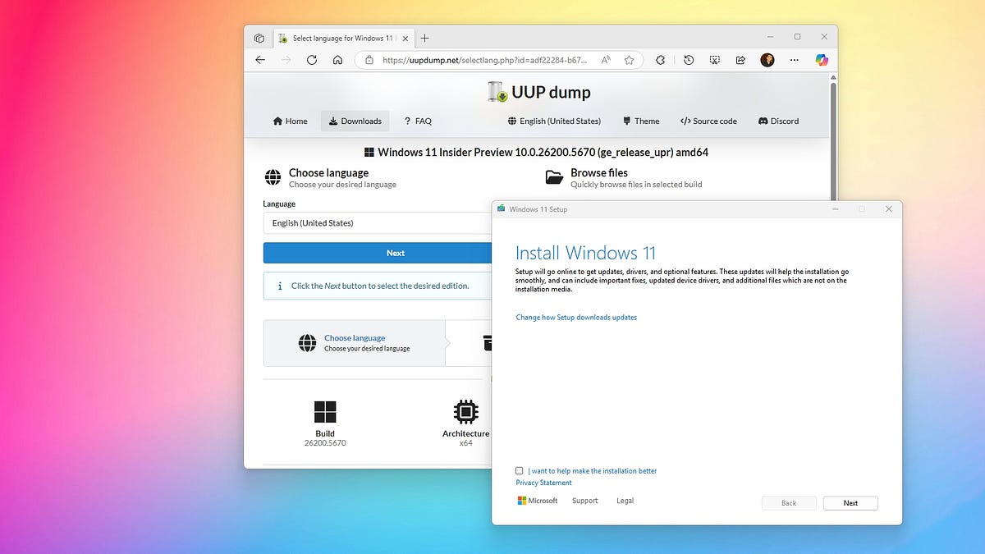The image size is (985, 554).
Task: Open Privacy Statement link in Setup
Action: click(x=543, y=483)
